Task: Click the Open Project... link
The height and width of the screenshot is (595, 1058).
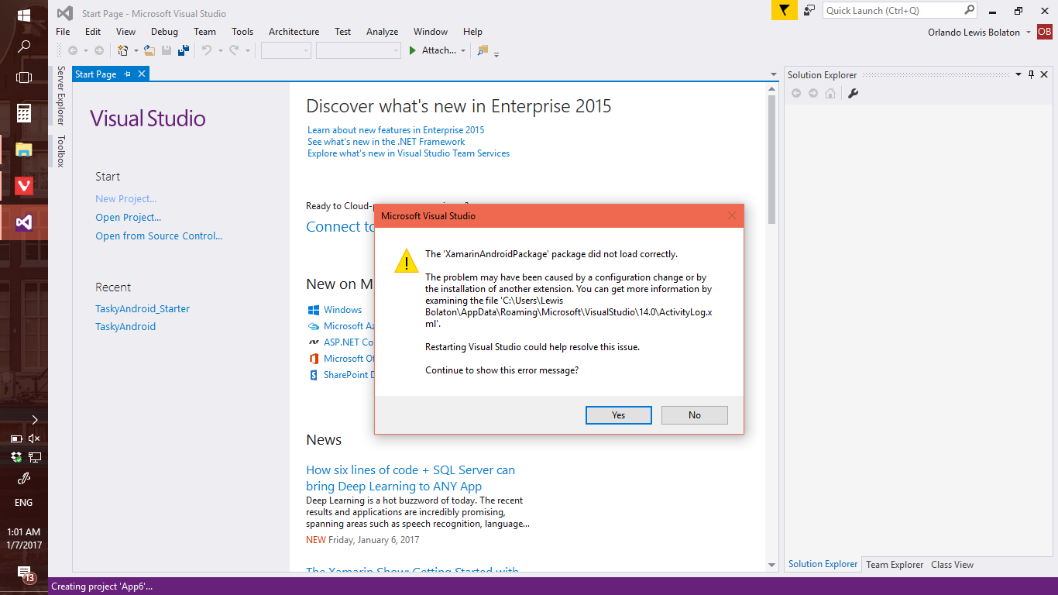Action: pos(129,218)
